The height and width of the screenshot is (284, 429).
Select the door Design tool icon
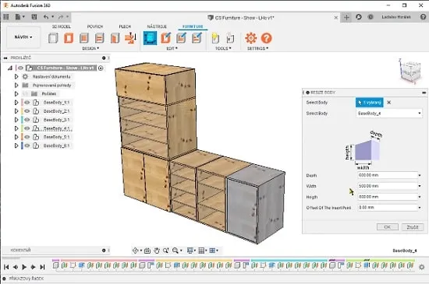115,38
